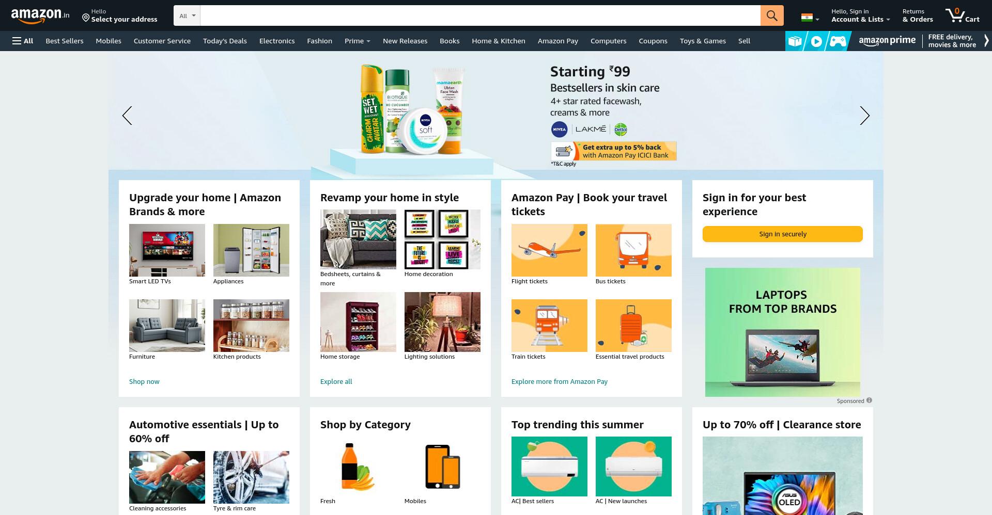The height and width of the screenshot is (515, 992).
Task: Click the Prime gaming controller icon
Action: tap(838, 41)
